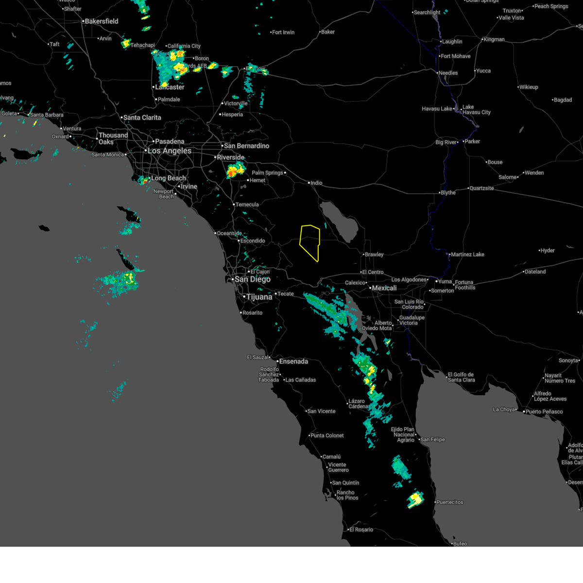
Task: Click the Temecula label
Action: coord(247,205)
